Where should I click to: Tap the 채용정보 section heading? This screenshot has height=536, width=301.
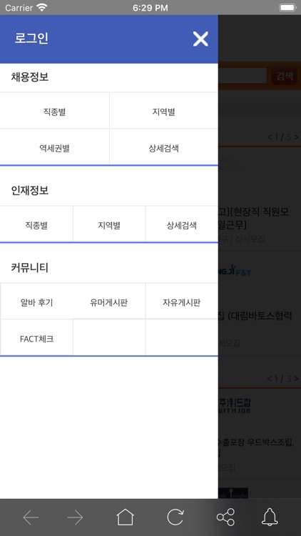(30, 77)
